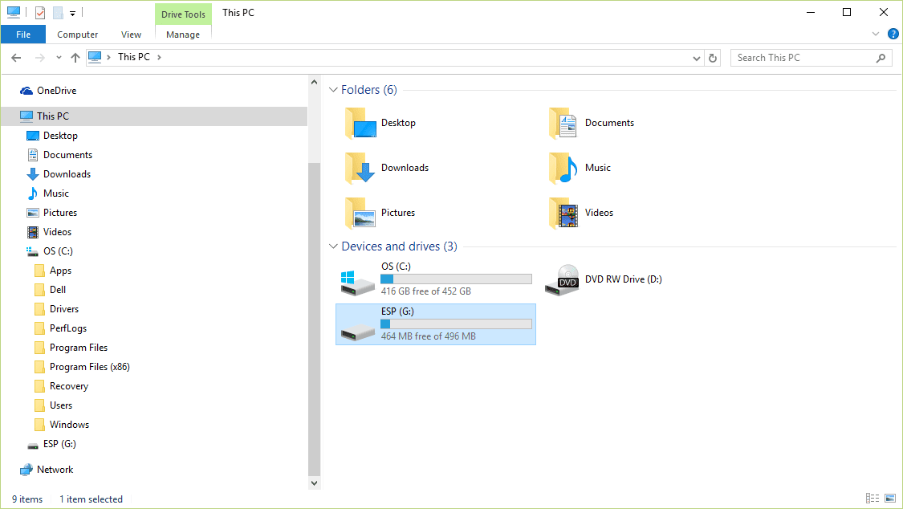Screen dimensions: 903x509
Task: Click the OS (C:) disk usage bar
Action: pos(456,279)
